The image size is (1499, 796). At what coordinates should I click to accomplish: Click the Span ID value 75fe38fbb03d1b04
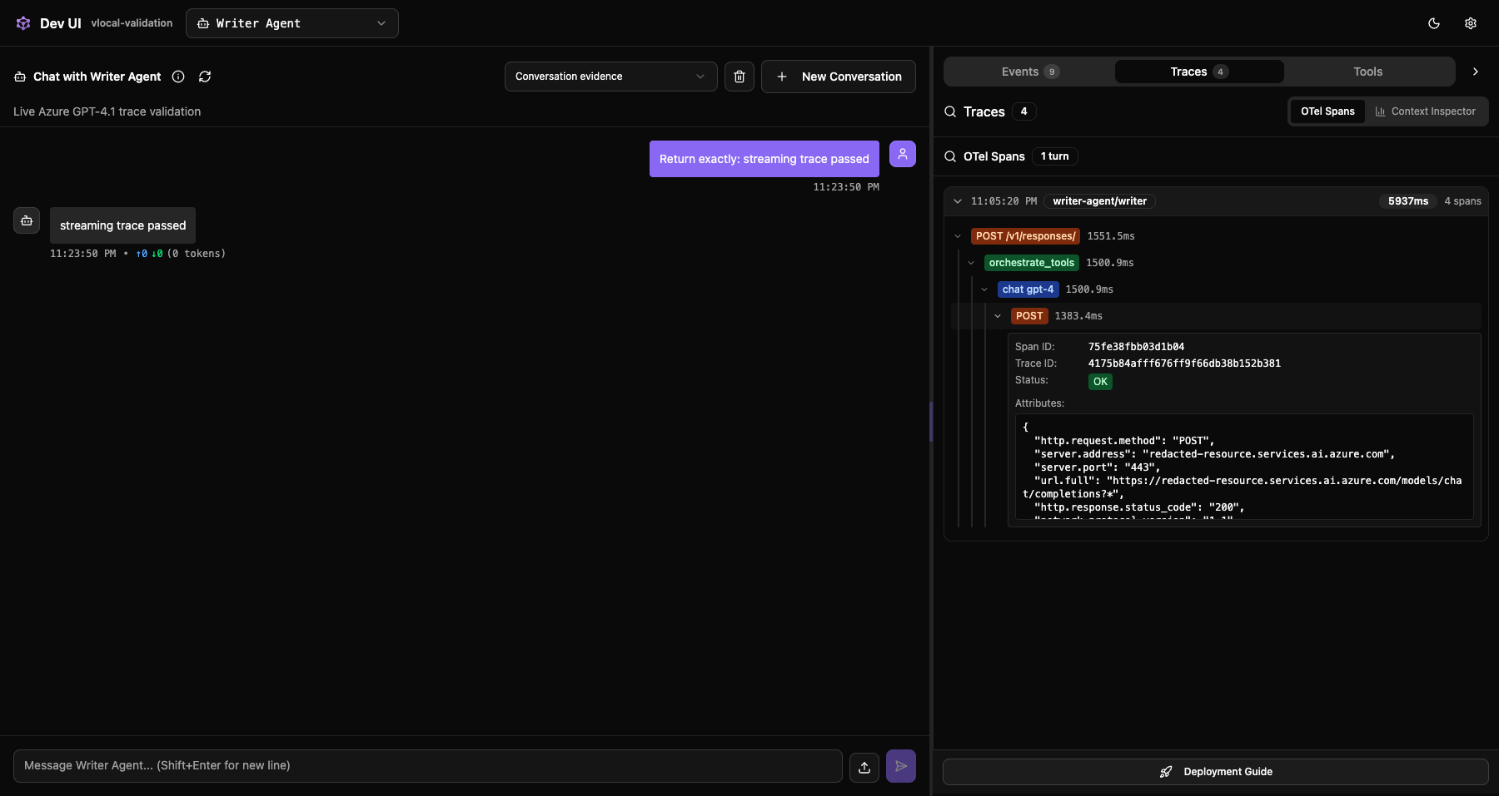pos(1136,347)
